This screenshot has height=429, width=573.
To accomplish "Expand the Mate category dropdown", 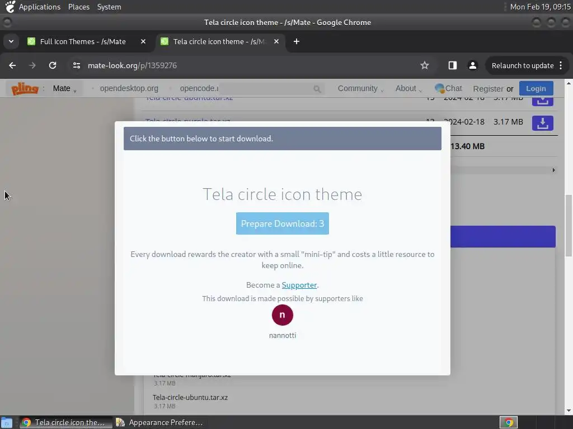I will click(65, 88).
